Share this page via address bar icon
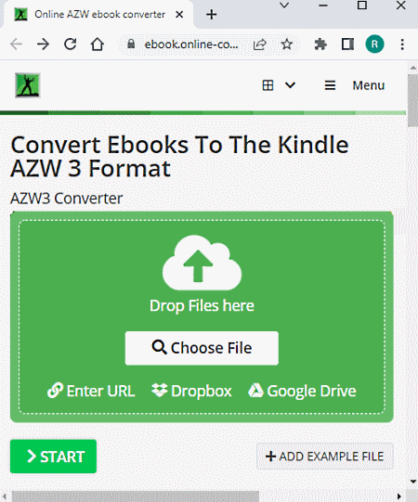Screen dimensions: 418x502 tap(260, 45)
